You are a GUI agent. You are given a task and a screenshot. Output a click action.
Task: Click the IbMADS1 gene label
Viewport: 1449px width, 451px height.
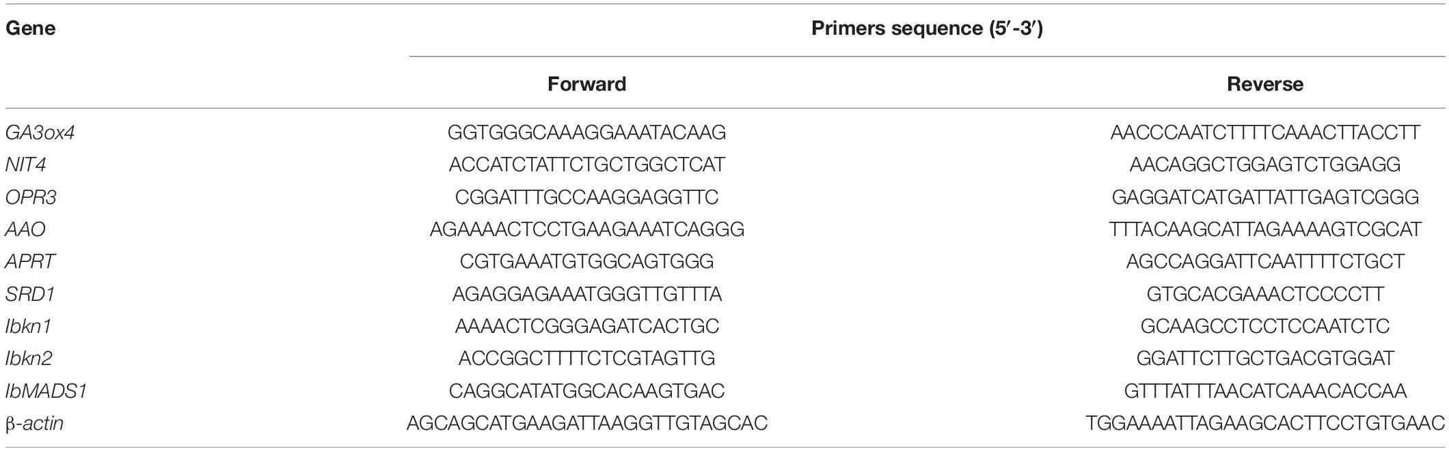tap(46, 391)
